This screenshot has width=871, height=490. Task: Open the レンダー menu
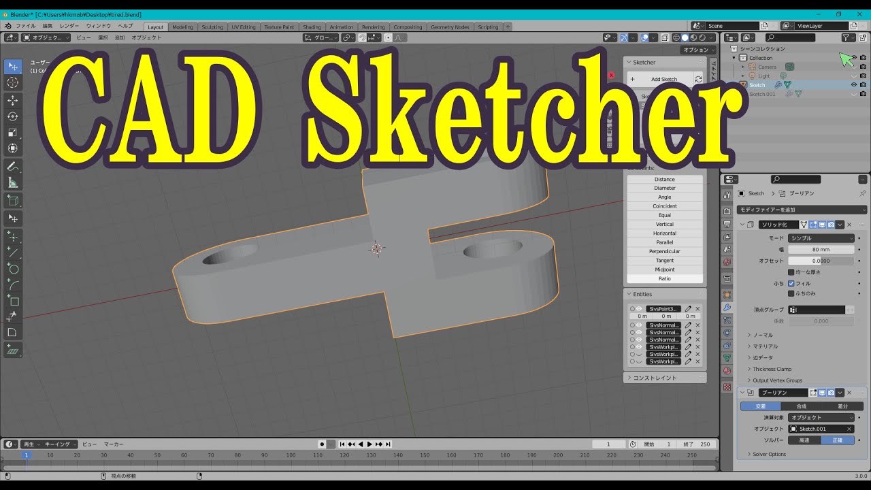pos(69,26)
